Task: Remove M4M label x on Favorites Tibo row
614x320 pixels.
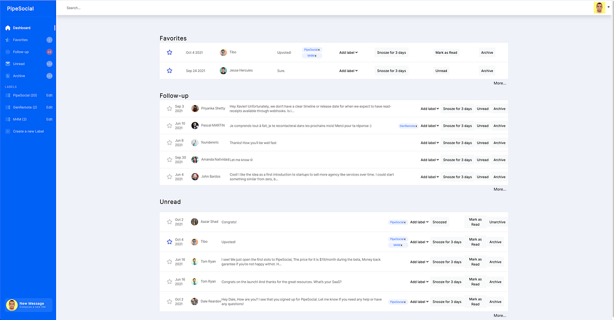Action: [x=316, y=56]
